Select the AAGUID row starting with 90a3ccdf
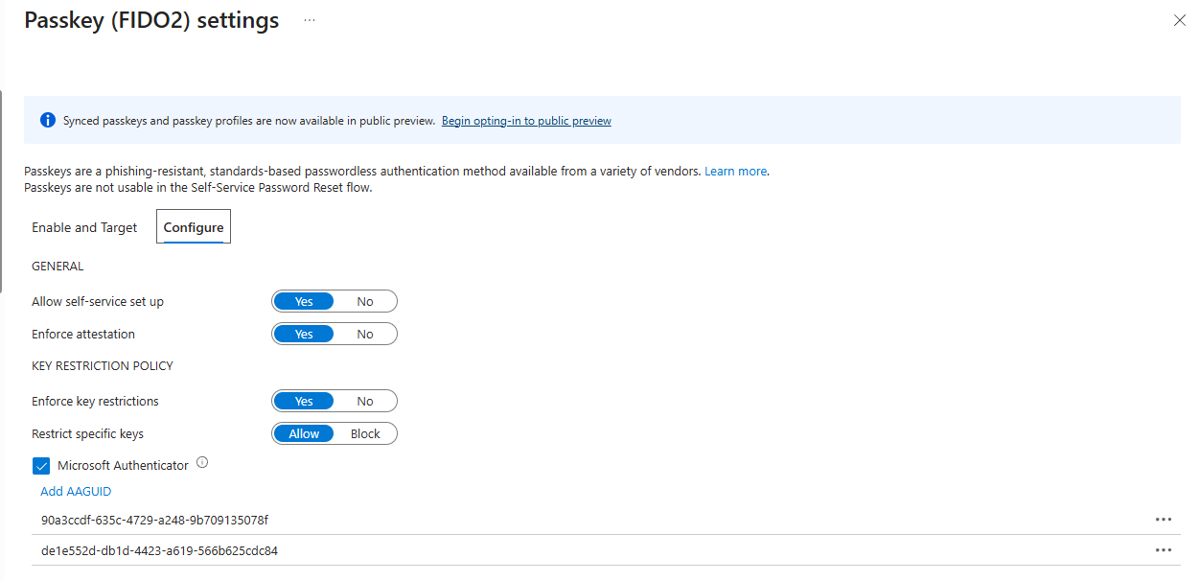The width and height of the screenshot is (1200, 581). click(x=383, y=519)
